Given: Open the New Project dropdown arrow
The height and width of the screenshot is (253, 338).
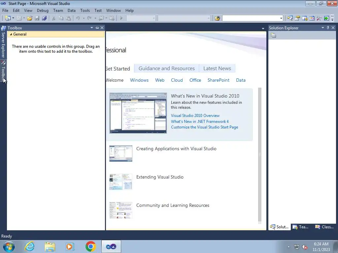Looking at the screenshot, I should tap(13, 18).
